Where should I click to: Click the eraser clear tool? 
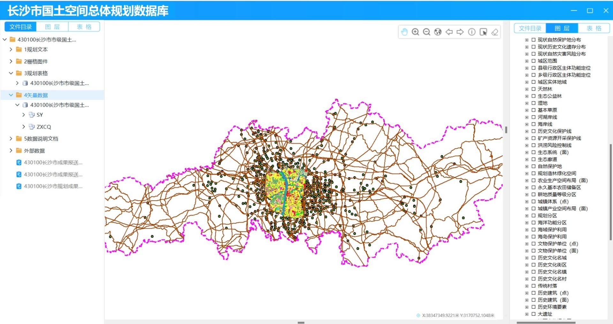pyautogui.click(x=495, y=32)
